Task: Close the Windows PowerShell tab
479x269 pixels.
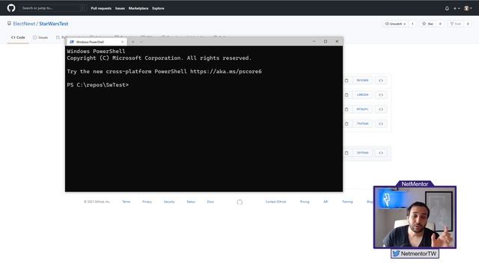Action: pyautogui.click(x=123, y=42)
